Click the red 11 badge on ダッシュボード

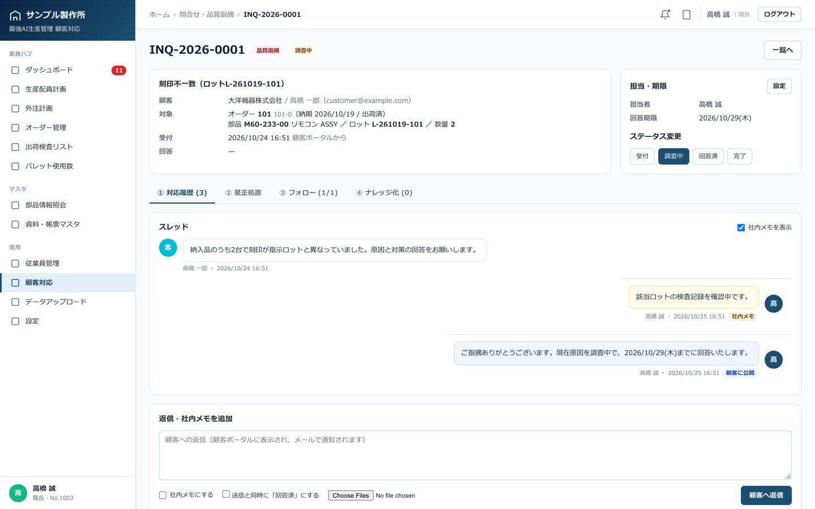pos(119,70)
